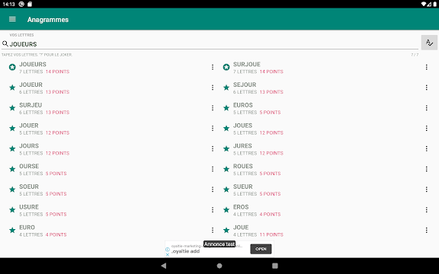Show more options for EROS

point(426,210)
